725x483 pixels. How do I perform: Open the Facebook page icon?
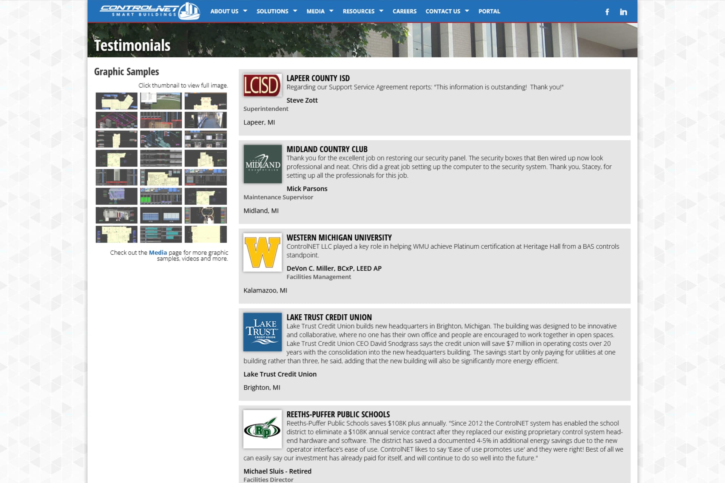pos(607,12)
